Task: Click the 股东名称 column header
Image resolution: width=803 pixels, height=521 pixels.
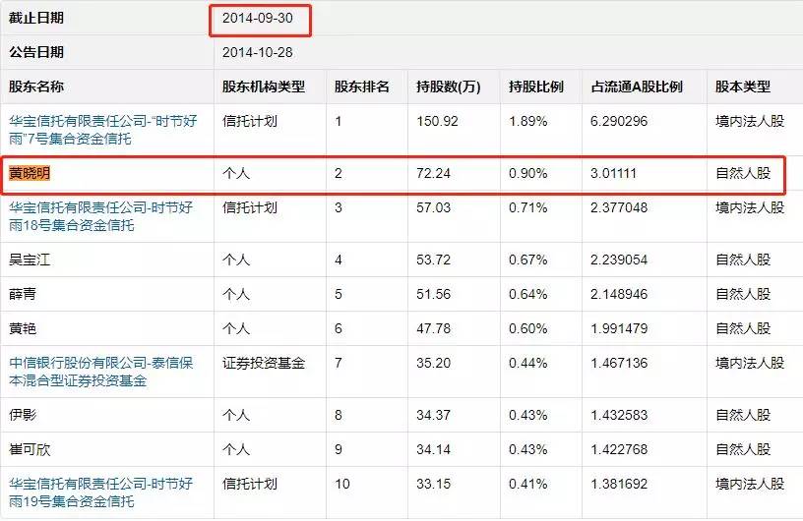Action: pos(36,87)
